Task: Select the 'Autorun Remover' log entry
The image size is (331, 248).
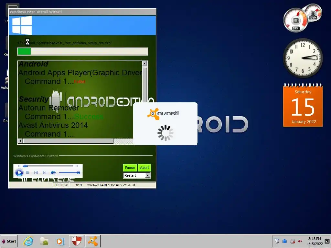Action: [48, 108]
